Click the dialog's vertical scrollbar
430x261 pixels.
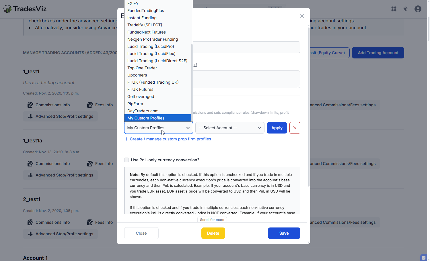309,106
